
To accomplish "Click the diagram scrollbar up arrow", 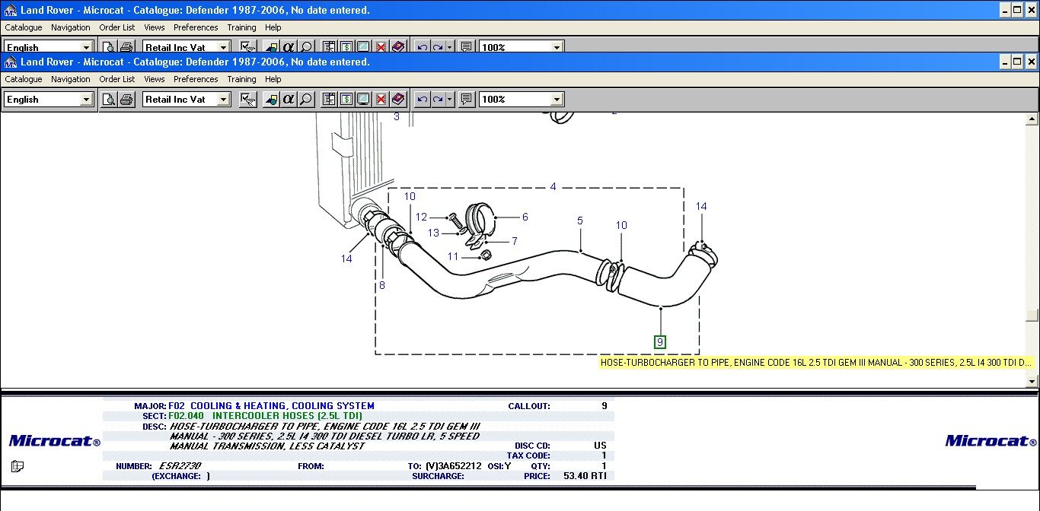I will 1032,119.
